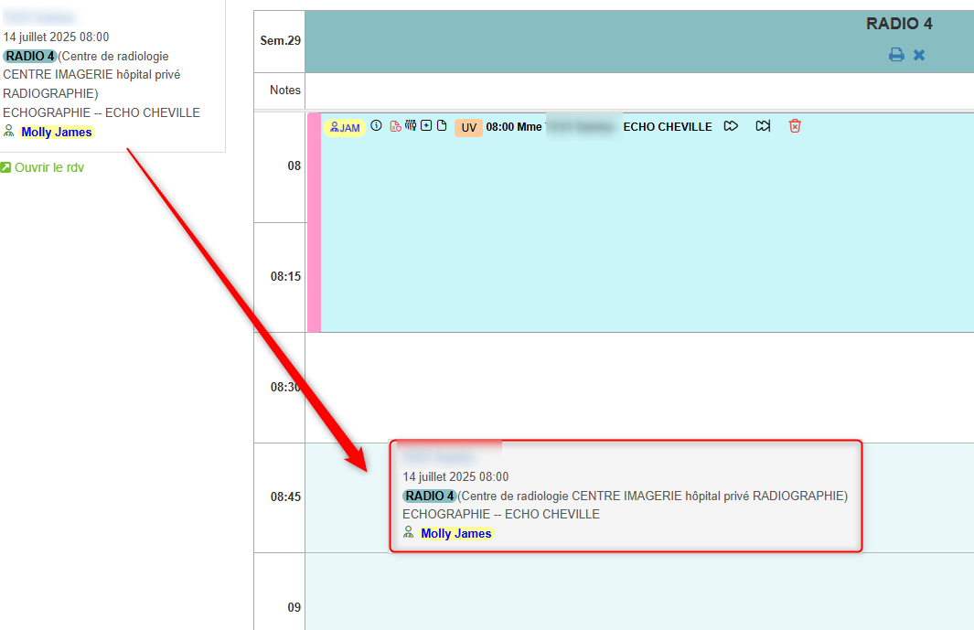This screenshot has width=974, height=630.
Task: Close the RADIO 4 column with X
Action: [x=919, y=55]
